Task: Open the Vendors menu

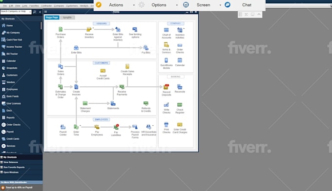Action: pos(84,6)
